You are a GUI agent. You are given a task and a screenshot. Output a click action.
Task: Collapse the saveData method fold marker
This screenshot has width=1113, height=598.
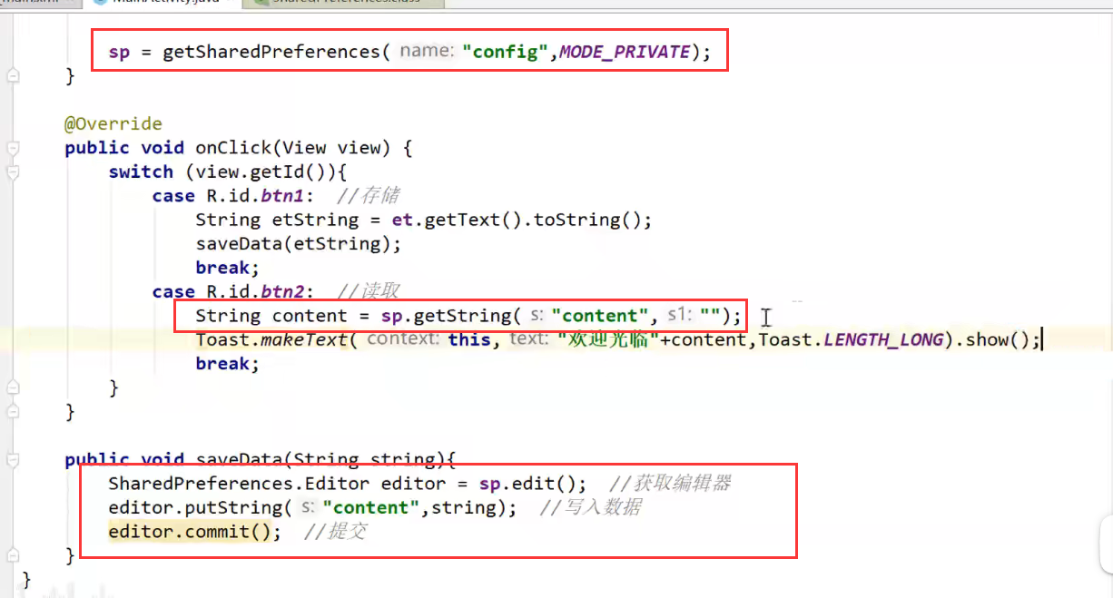pos(12,460)
